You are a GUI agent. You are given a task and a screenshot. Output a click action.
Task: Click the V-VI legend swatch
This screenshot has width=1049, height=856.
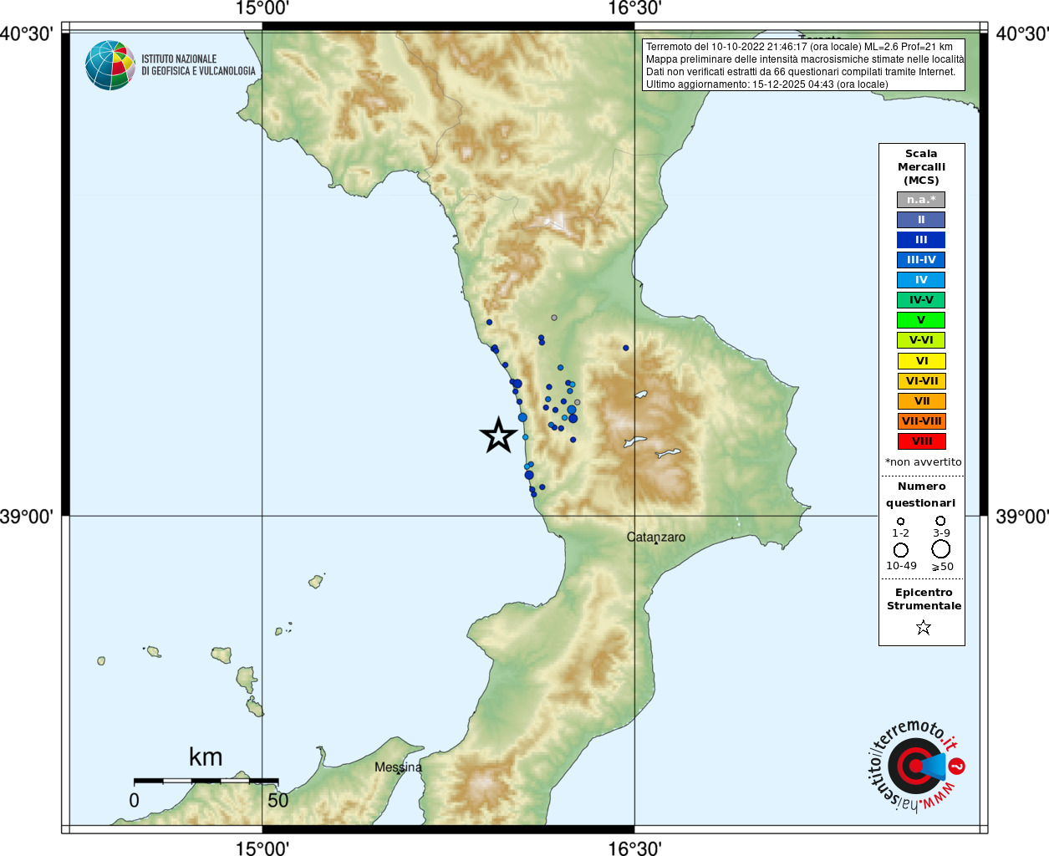point(921,340)
